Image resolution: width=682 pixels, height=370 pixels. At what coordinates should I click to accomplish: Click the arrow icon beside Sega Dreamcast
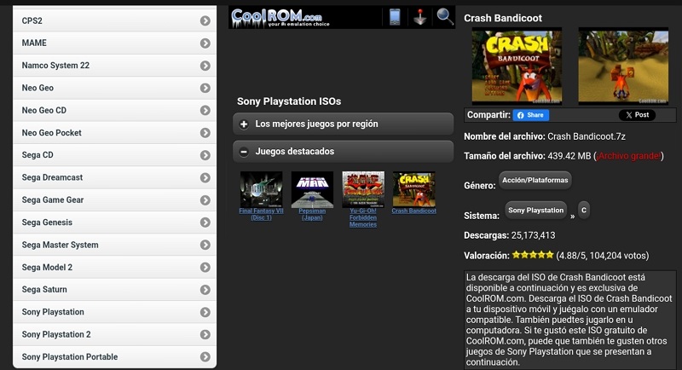tap(205, 177)
